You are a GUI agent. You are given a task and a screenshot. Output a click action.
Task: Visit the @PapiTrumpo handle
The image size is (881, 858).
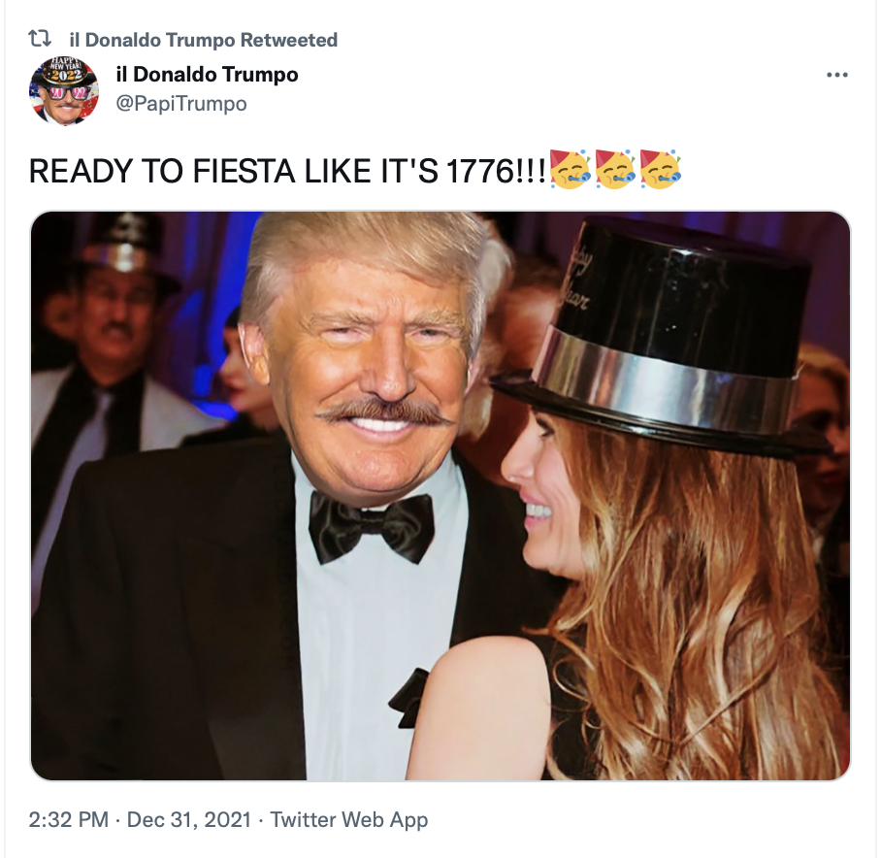[181, 104]
